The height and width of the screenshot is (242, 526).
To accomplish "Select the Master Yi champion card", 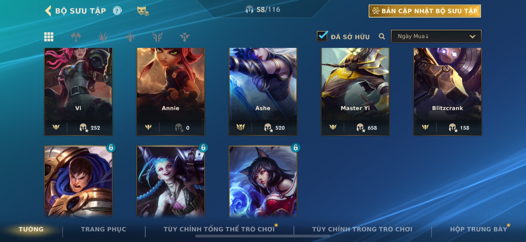I will click(x=355, y=92).
